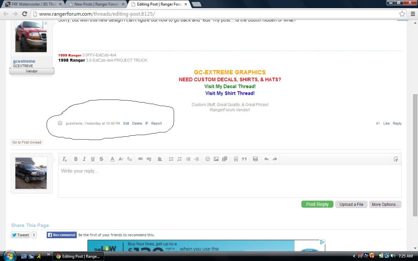Bookmark page with the star icon
418x261 pixels.
[402, 14]
